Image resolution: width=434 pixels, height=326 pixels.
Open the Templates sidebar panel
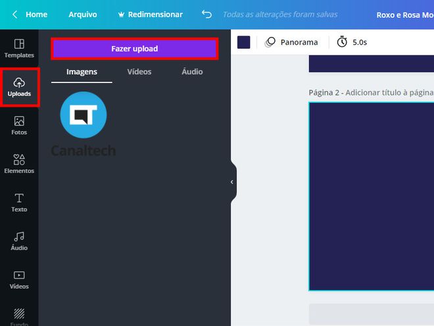19,49
